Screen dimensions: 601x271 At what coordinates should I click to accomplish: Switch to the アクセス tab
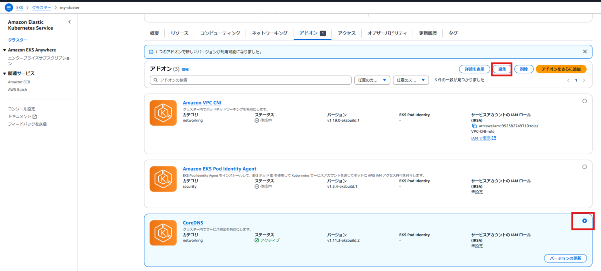347,33
